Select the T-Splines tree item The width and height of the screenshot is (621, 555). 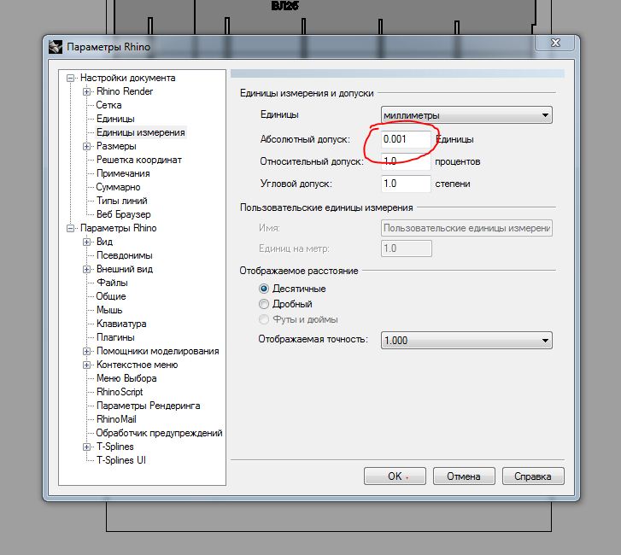point(114,447)
